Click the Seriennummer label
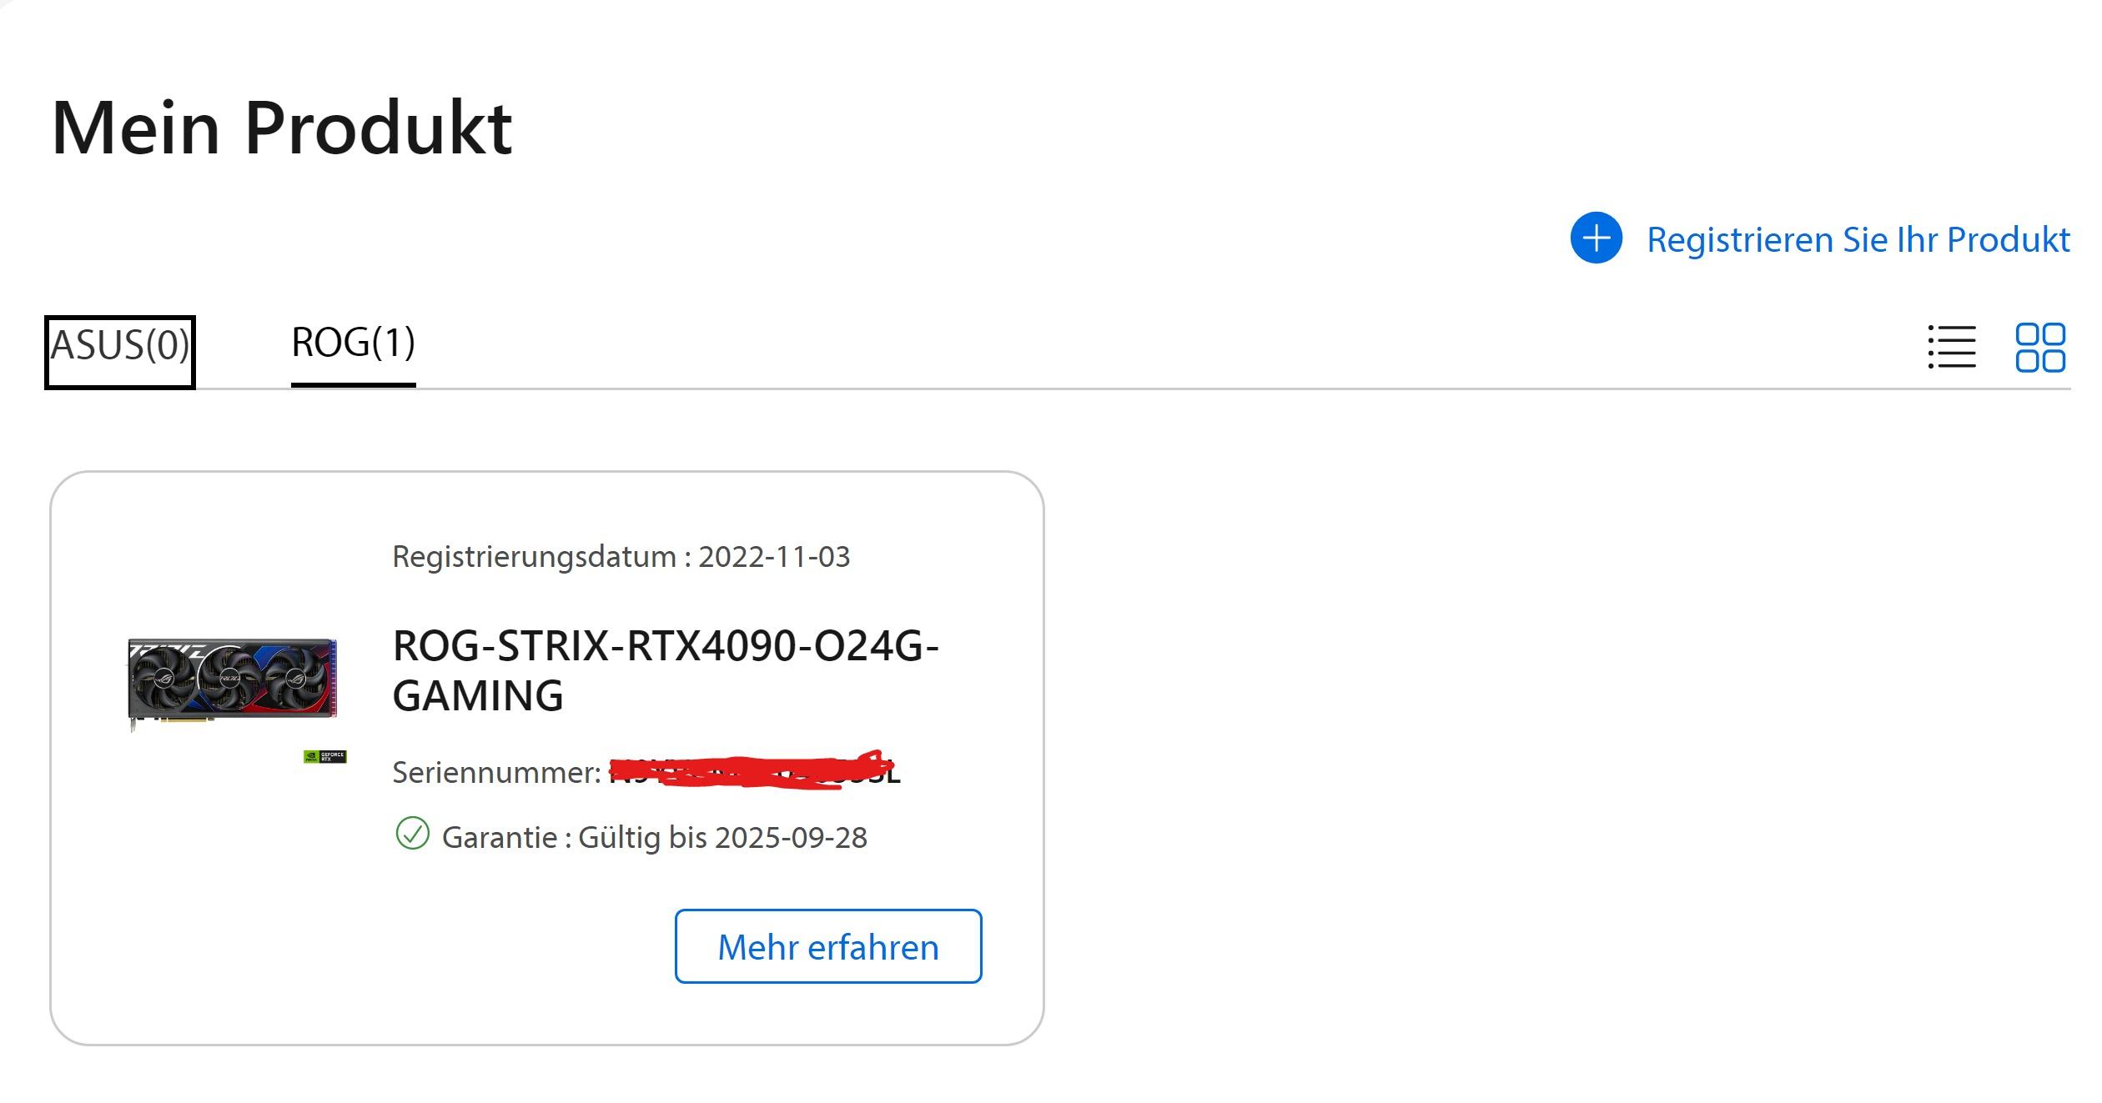This screenshot has height=1103, width=2102. pos(496,772)
